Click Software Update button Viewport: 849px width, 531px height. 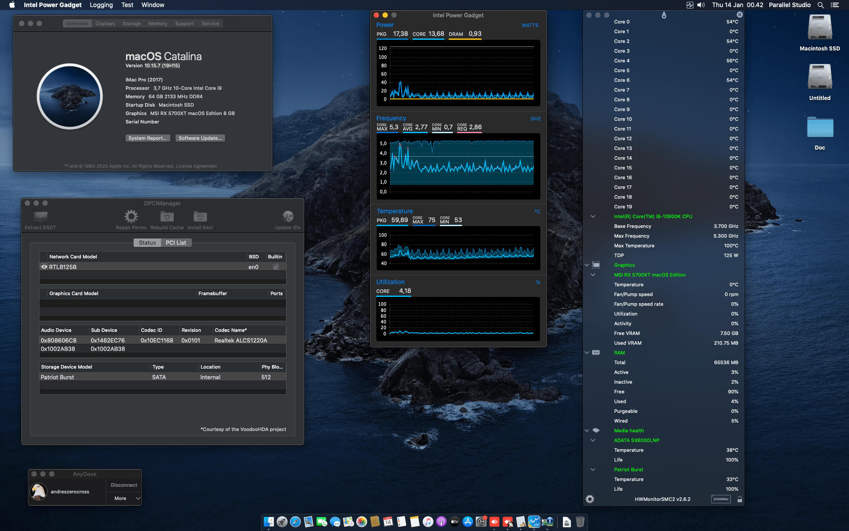200,138
